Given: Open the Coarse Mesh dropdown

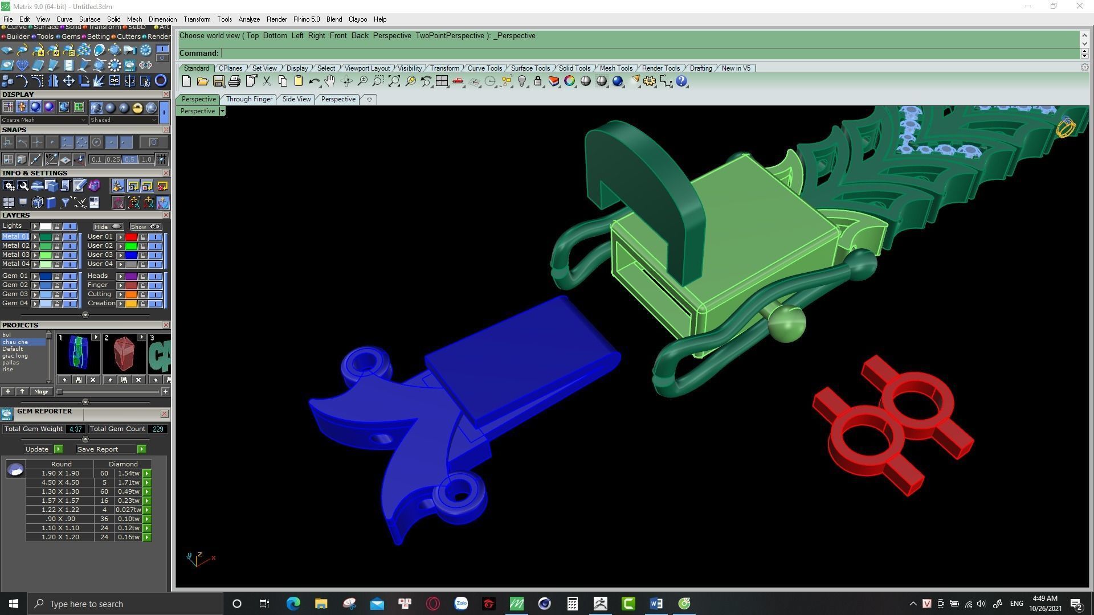Looking at the screenshot, I should [x=84, y=120].
